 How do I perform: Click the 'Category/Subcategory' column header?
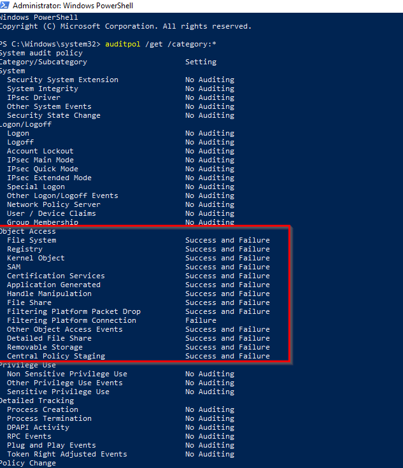pyautogui.click(x=43, y=62)
